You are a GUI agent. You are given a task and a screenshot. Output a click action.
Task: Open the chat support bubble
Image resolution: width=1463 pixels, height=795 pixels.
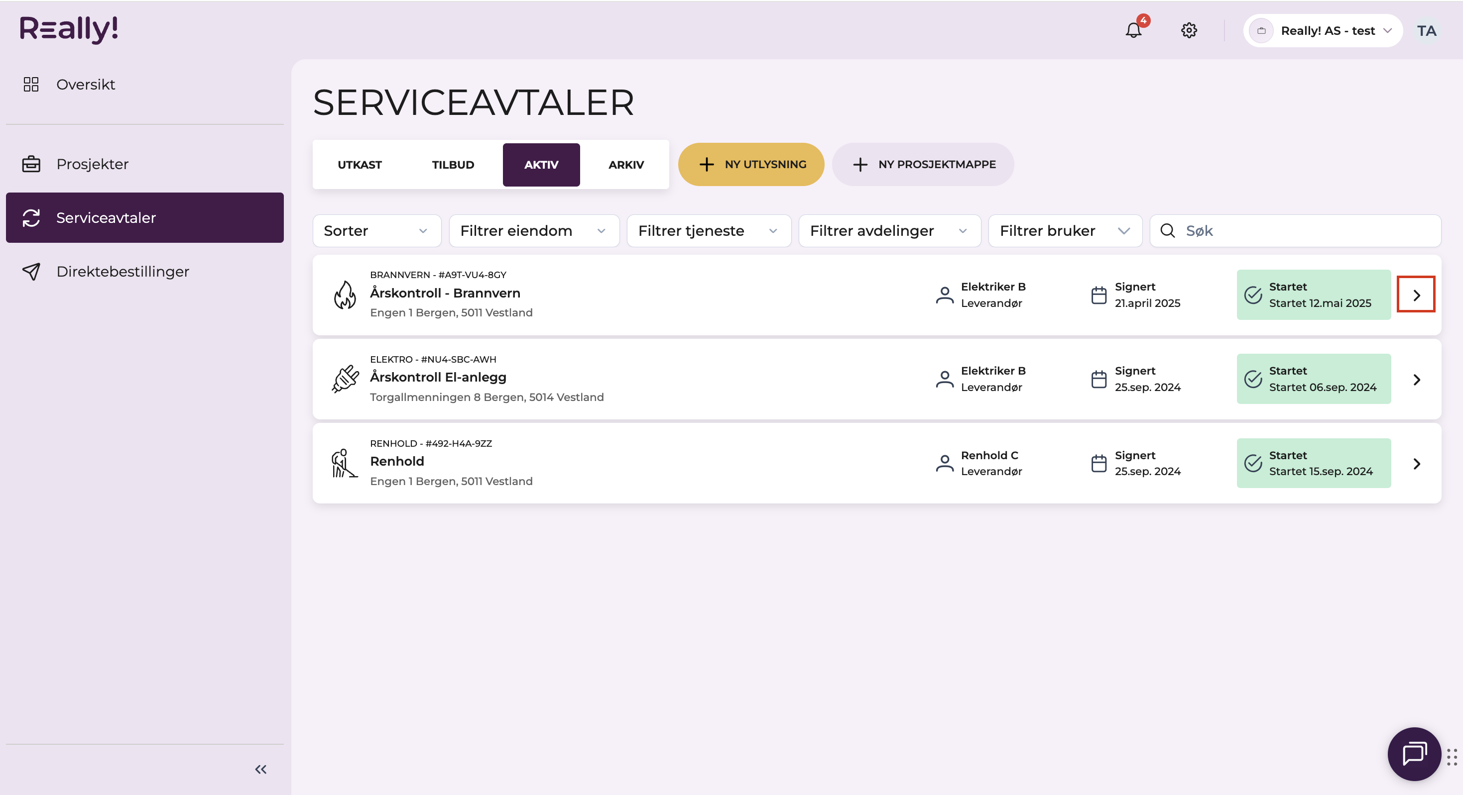[1414, 754]
